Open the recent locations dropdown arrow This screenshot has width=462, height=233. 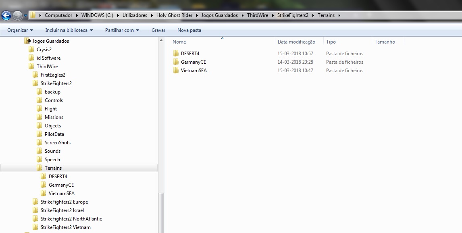pos(26,16)
